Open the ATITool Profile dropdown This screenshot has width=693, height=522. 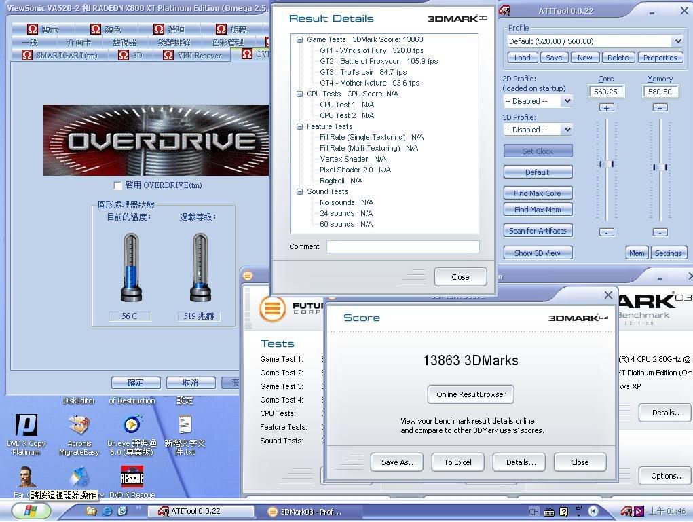(677, 41)
